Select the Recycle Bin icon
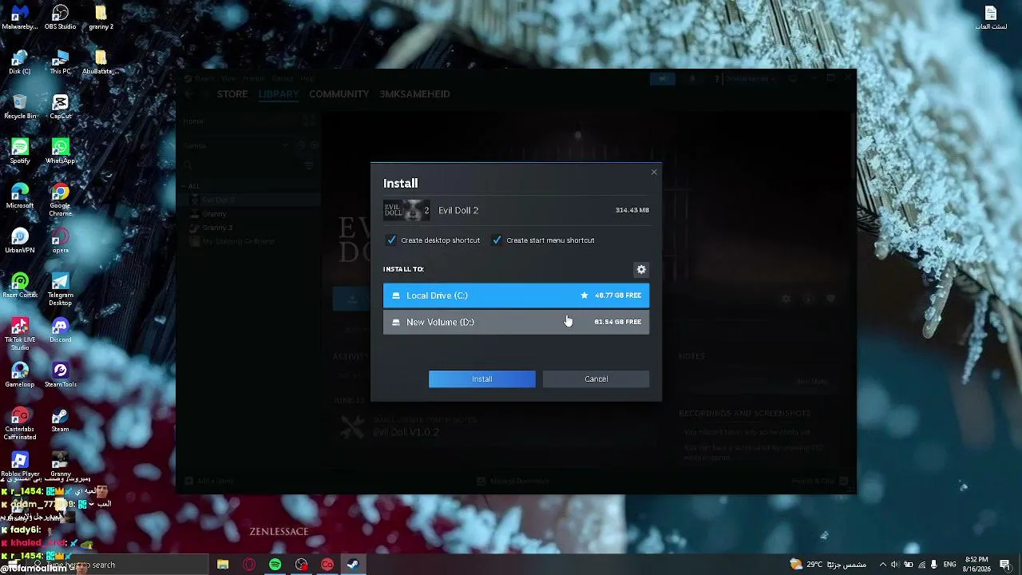The width and height of the screenshot is (1022, 575). pos(20,107)
